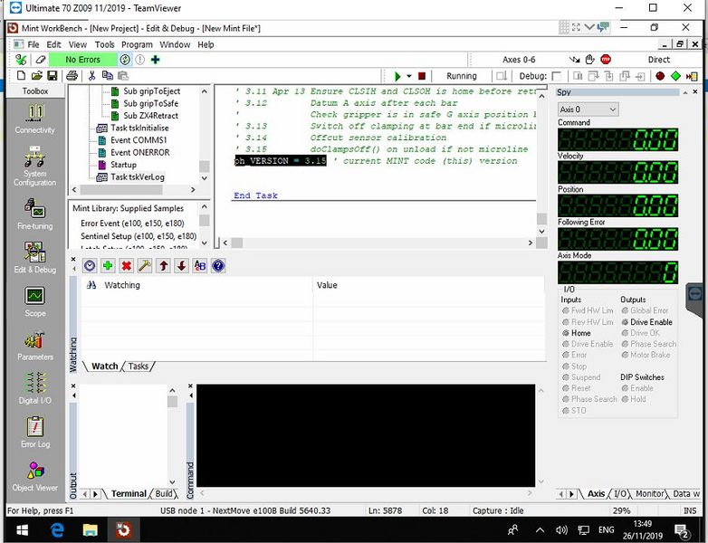
Task: Open the Parameters tool
Action: click(x=35, y=346)
